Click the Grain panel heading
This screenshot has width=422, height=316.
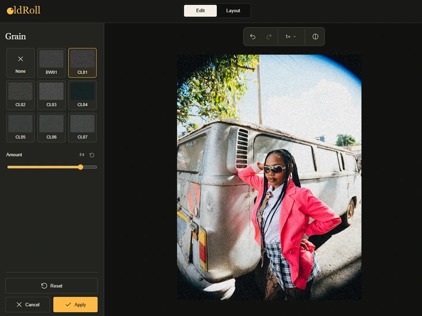coord(16,36)
